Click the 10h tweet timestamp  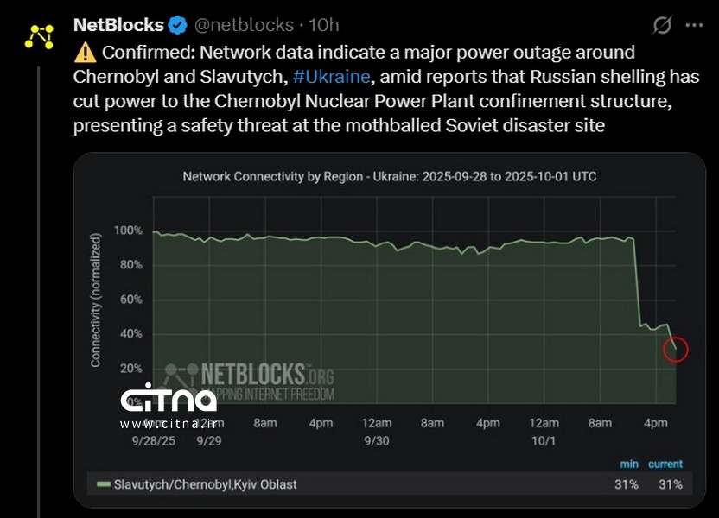(323, 25)
